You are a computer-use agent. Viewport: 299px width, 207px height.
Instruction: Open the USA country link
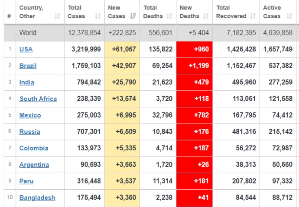(x=26, y=49)
